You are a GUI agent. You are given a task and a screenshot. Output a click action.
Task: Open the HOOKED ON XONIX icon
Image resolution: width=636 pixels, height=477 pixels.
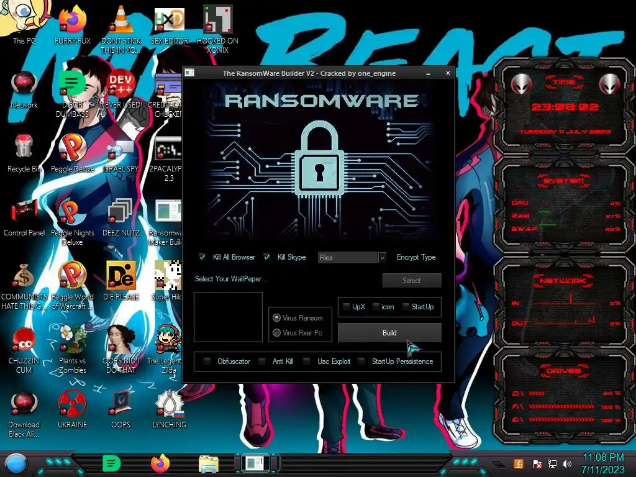217,29
